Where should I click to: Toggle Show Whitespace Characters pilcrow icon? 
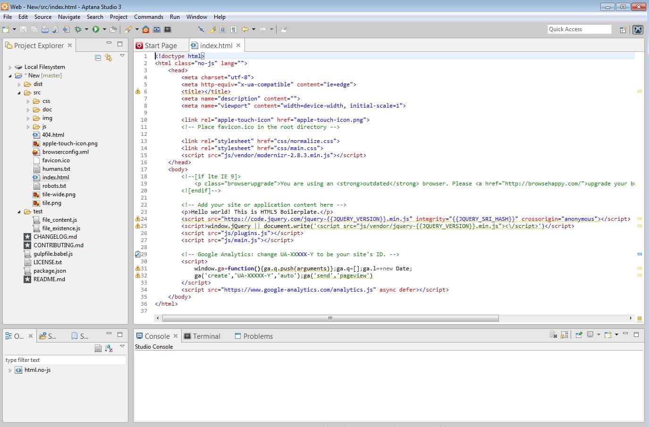(234, 29)
